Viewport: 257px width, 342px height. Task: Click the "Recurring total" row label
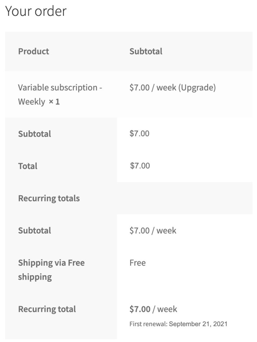(x=47, y=309)
